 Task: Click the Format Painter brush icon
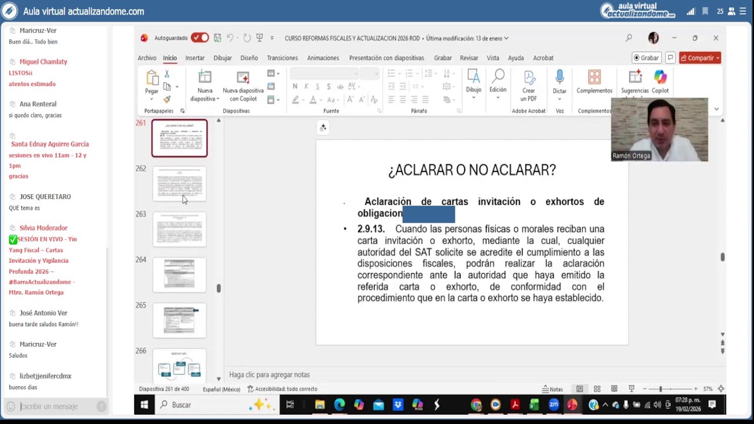[167, 100]
